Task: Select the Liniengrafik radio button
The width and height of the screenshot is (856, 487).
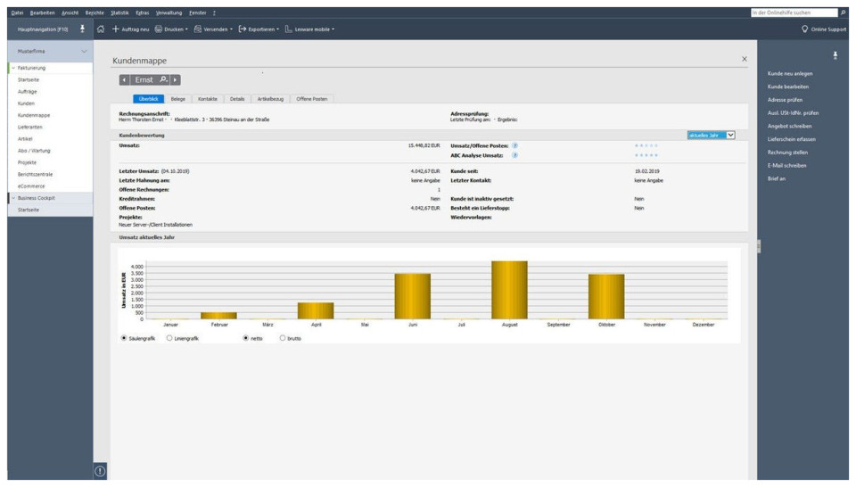Action: [x=169, y=339]
